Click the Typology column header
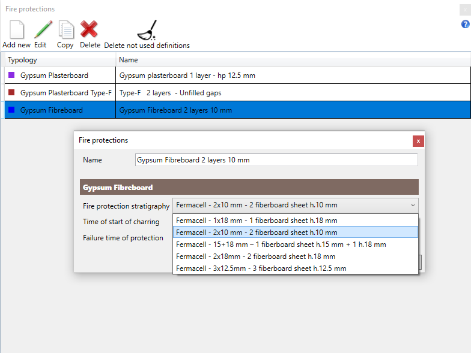 click(x=60, y=60)
